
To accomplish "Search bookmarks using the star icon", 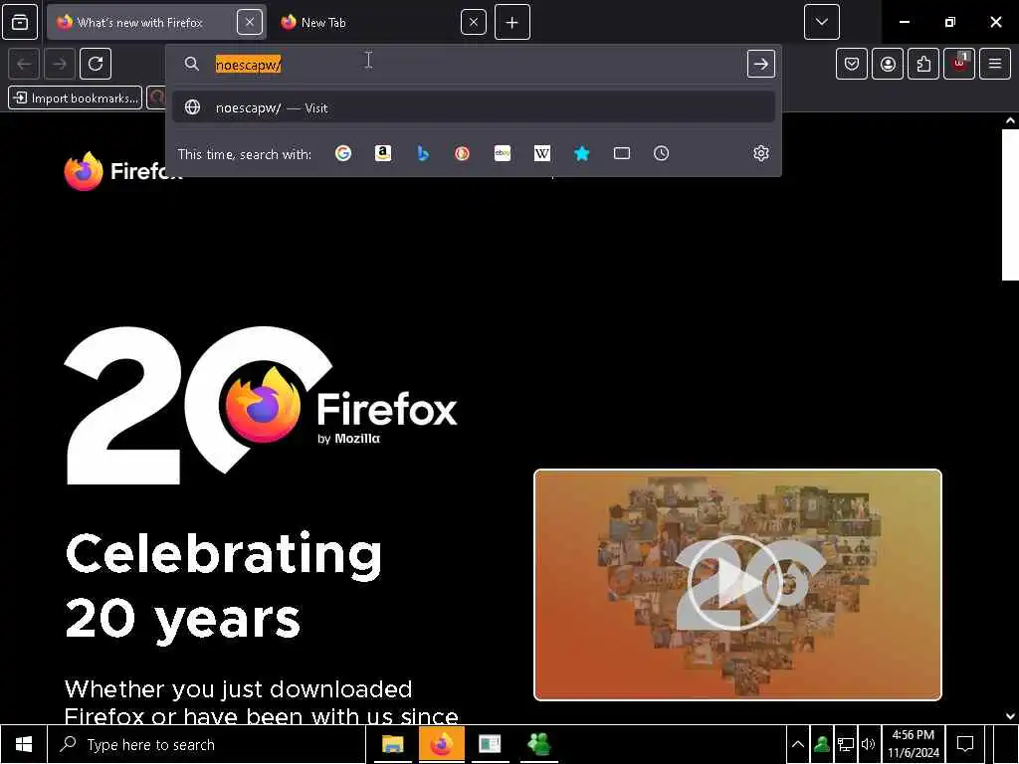I will [581, 153].
